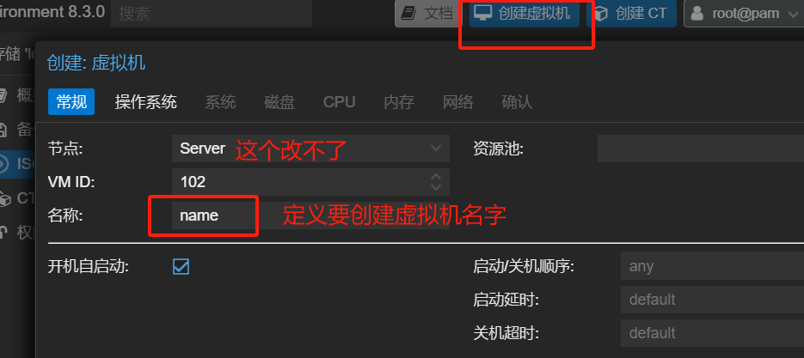Screen dimensions: 804x358
Task: Select the 常规 tab
Action: (71, 102)
